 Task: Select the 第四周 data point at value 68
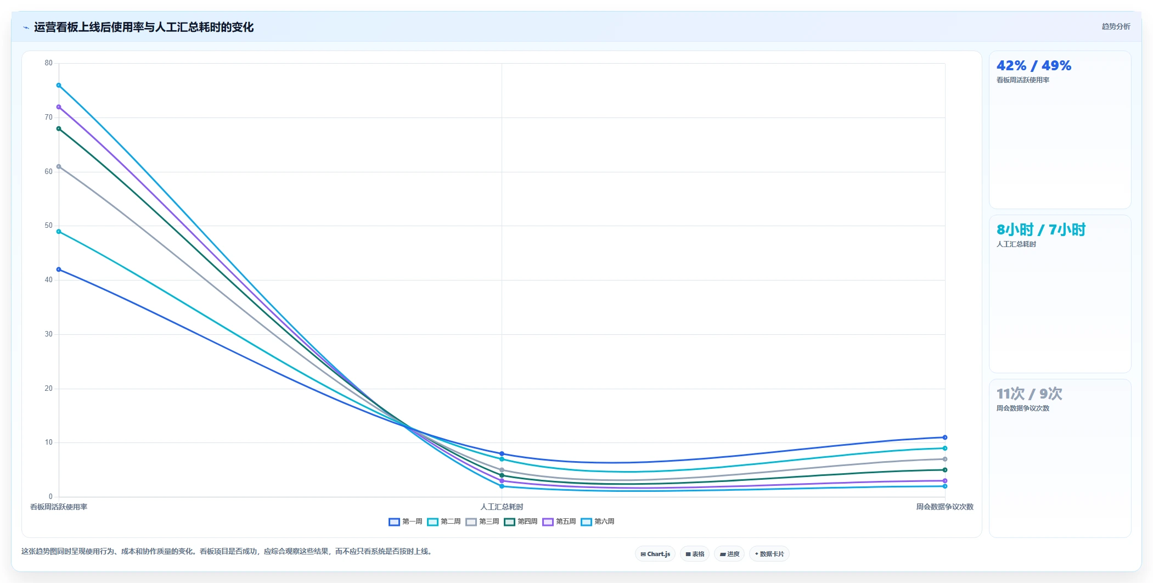(59, 128)
